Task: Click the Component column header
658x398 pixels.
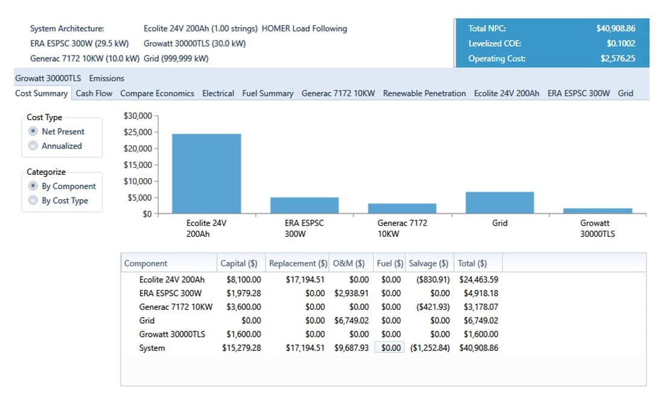Action: click(x=169, y=263)
